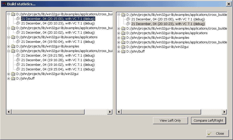This screenshot has width=233, height=140.
Task: Click folder icon of win32gui in right pane
Action: point(123,47)
